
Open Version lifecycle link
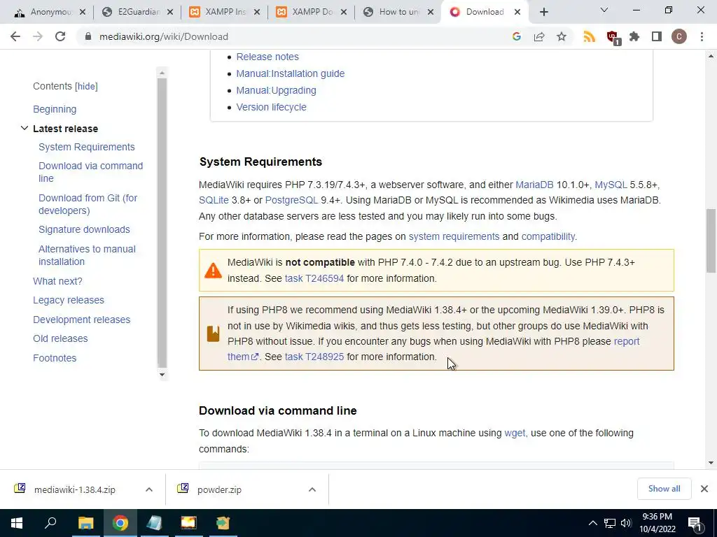click(x=271, y=107)
